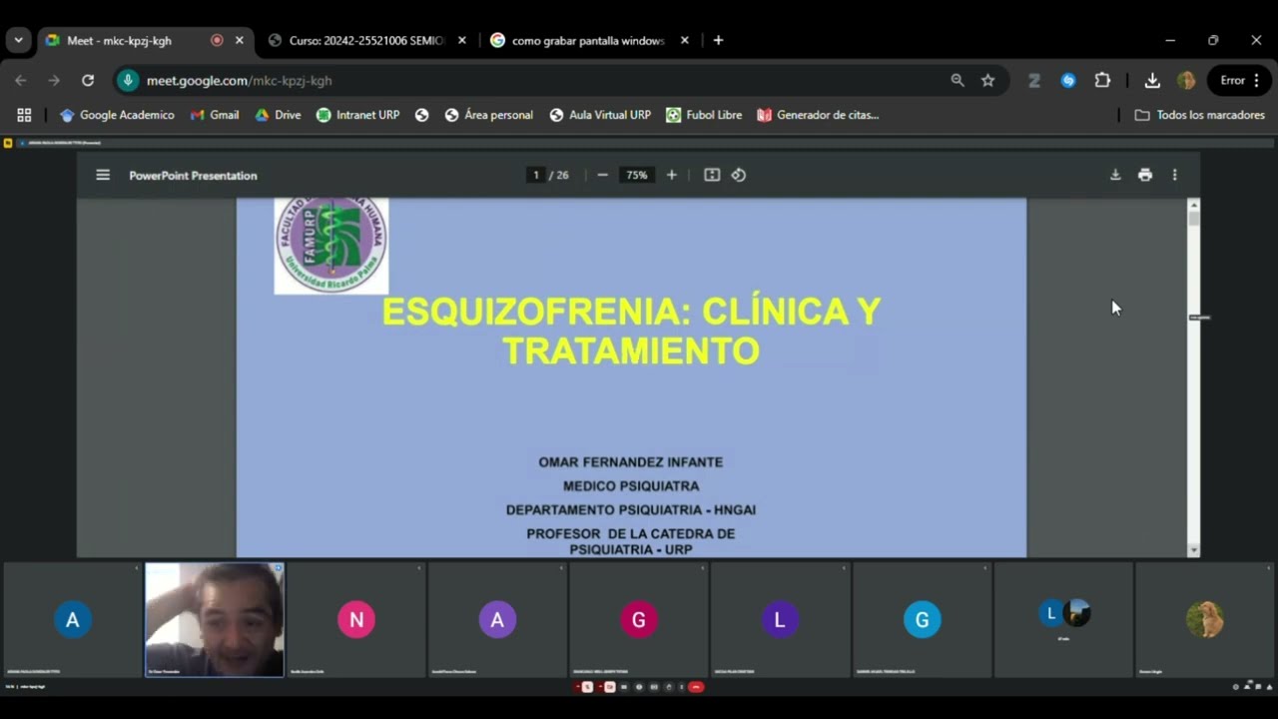Select the presenter's video tile

215,619
